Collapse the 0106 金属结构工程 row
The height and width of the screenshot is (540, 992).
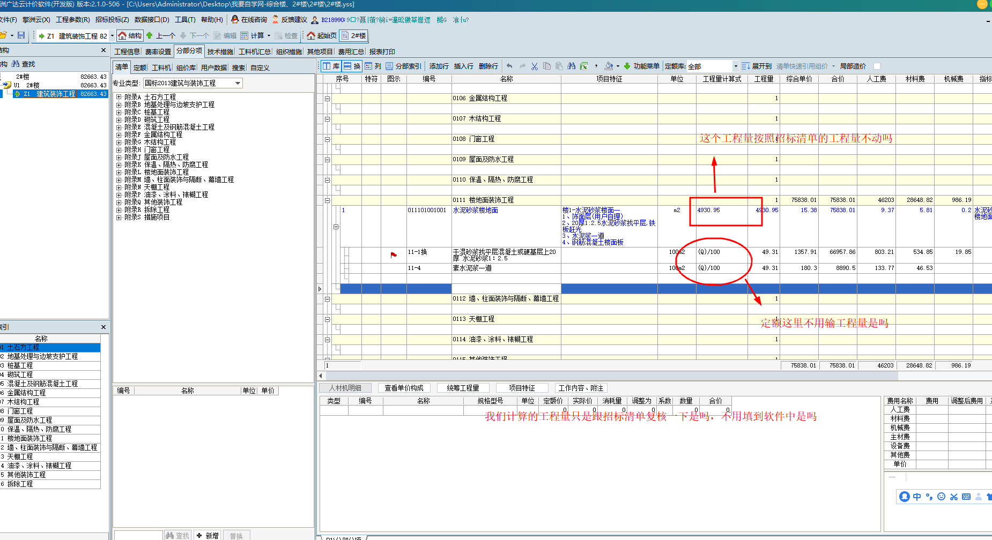click(327, 99)
